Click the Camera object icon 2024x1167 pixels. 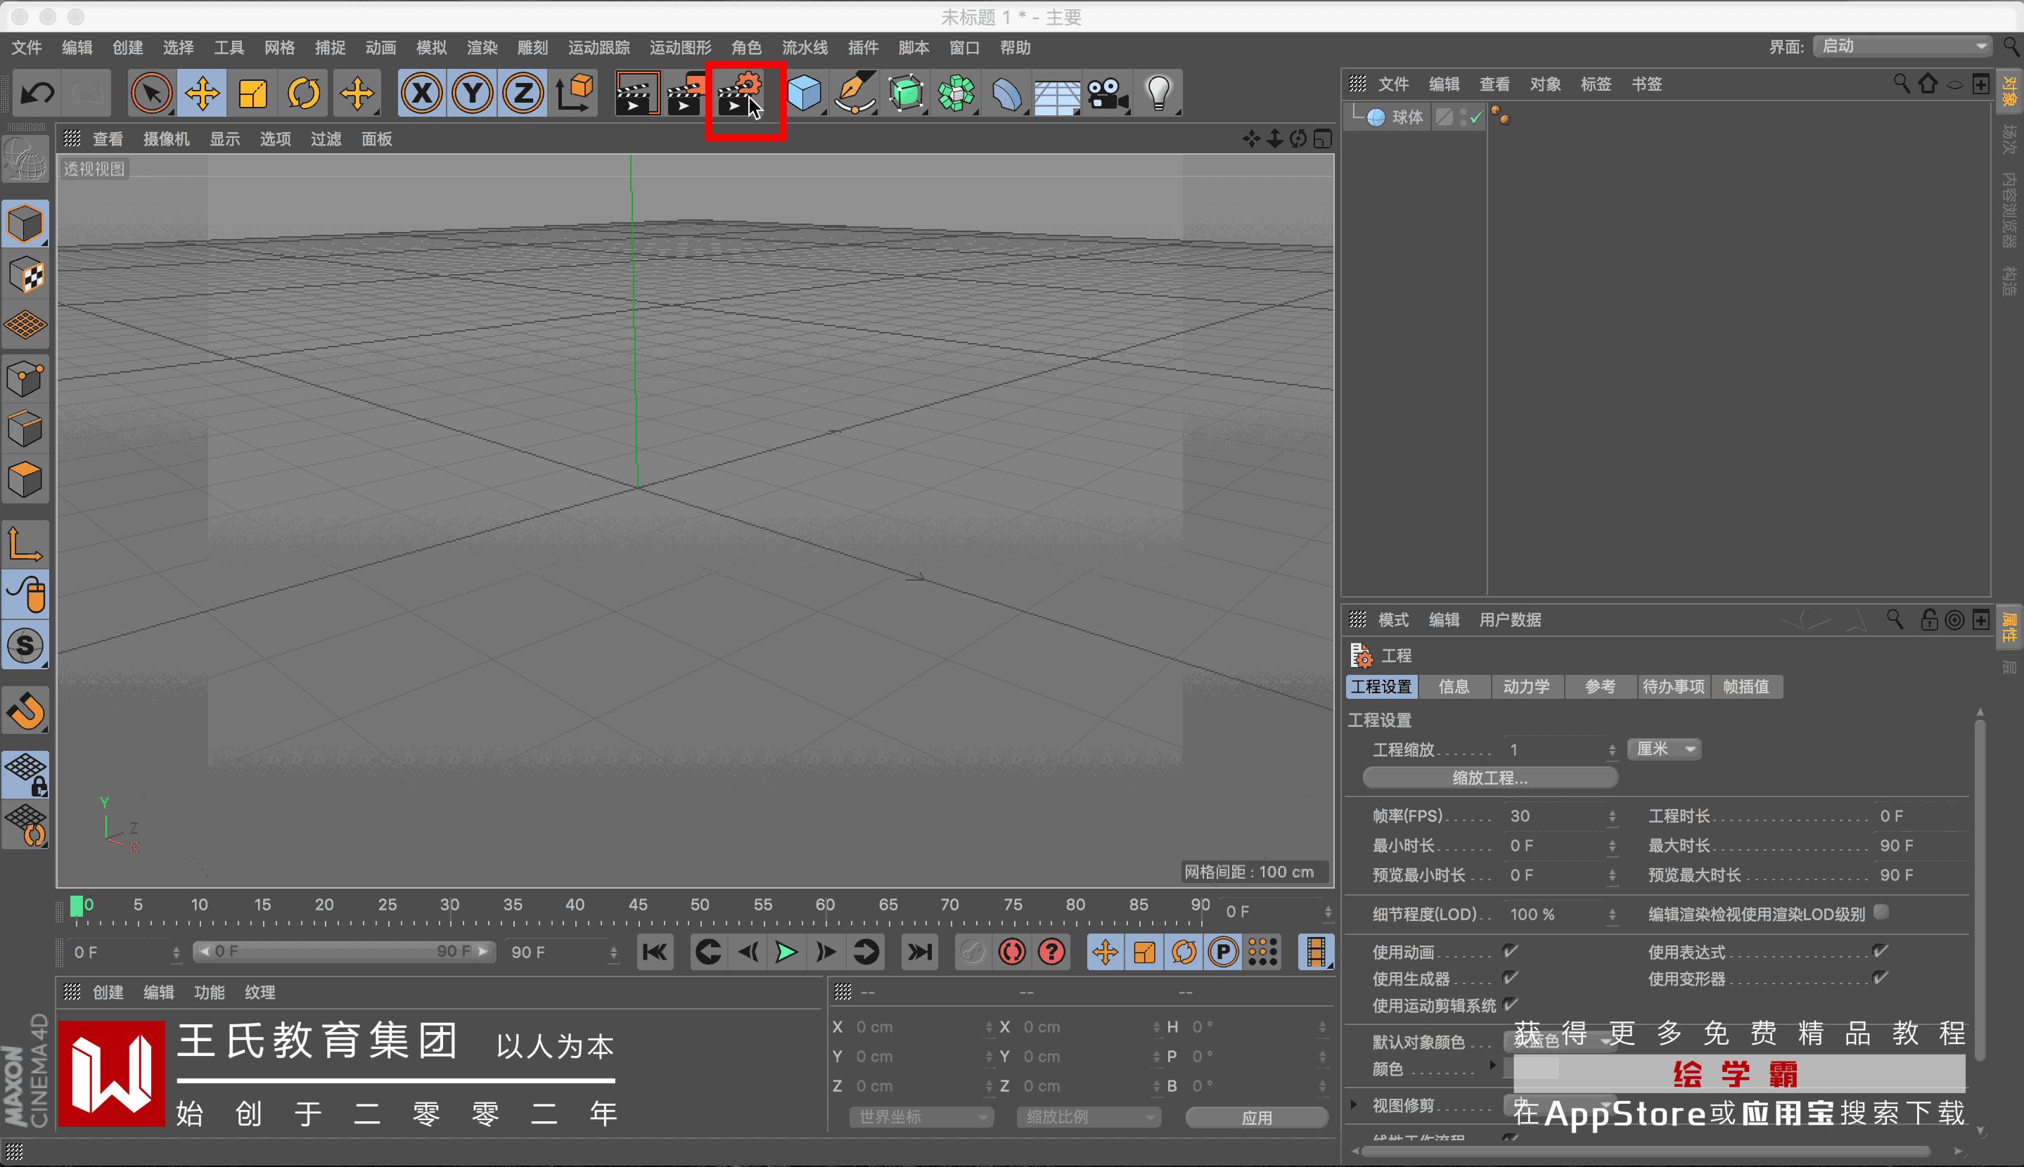pos(1108,94)
